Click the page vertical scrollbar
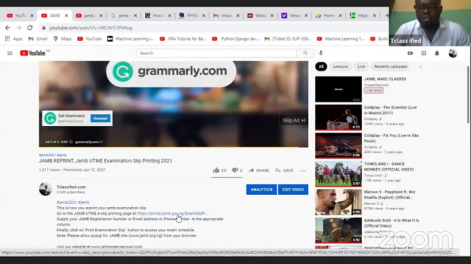Image resolution: width=471 pixels, height=264 pixels. point(468,95)
